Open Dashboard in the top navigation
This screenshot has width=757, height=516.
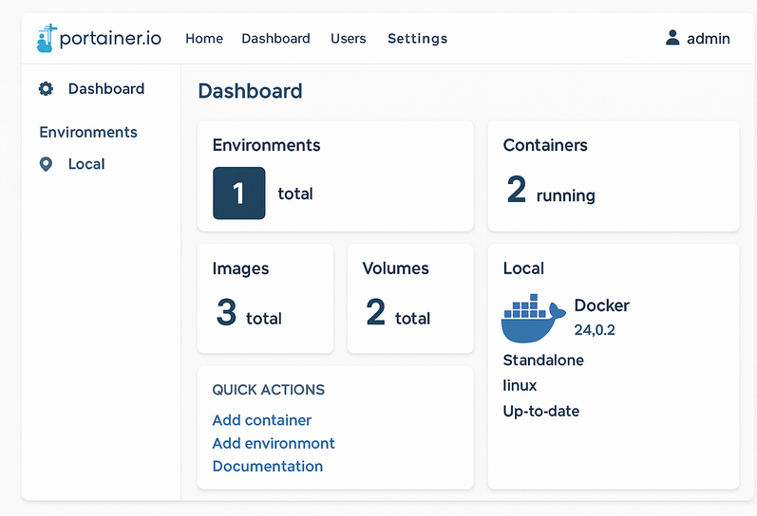pyautogui.click(x=275, y=39)
